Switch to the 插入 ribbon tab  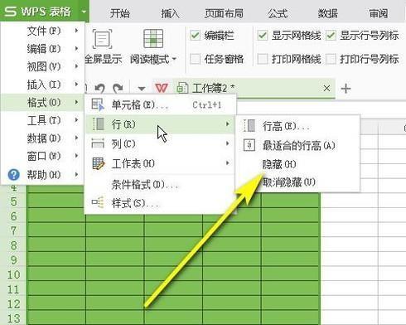pos(170,13)
